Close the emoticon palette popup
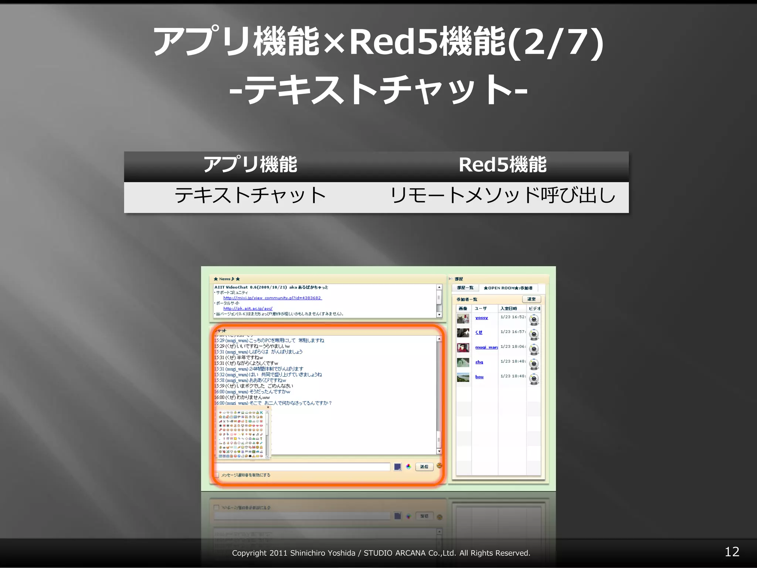The image size is (757, 568). tap(268, 407)
